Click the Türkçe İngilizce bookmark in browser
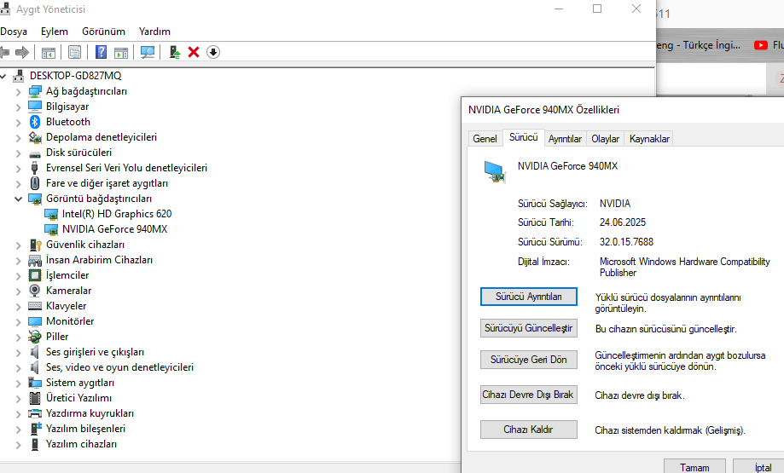Screen dimensions: 784x473 pos(698,45)
